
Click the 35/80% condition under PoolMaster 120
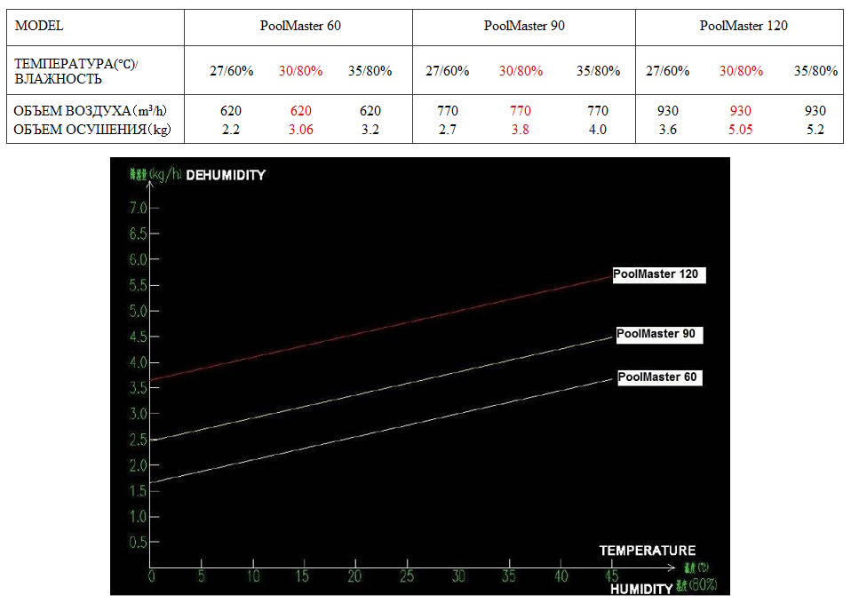pyautogui.click(x=815, y=71)
